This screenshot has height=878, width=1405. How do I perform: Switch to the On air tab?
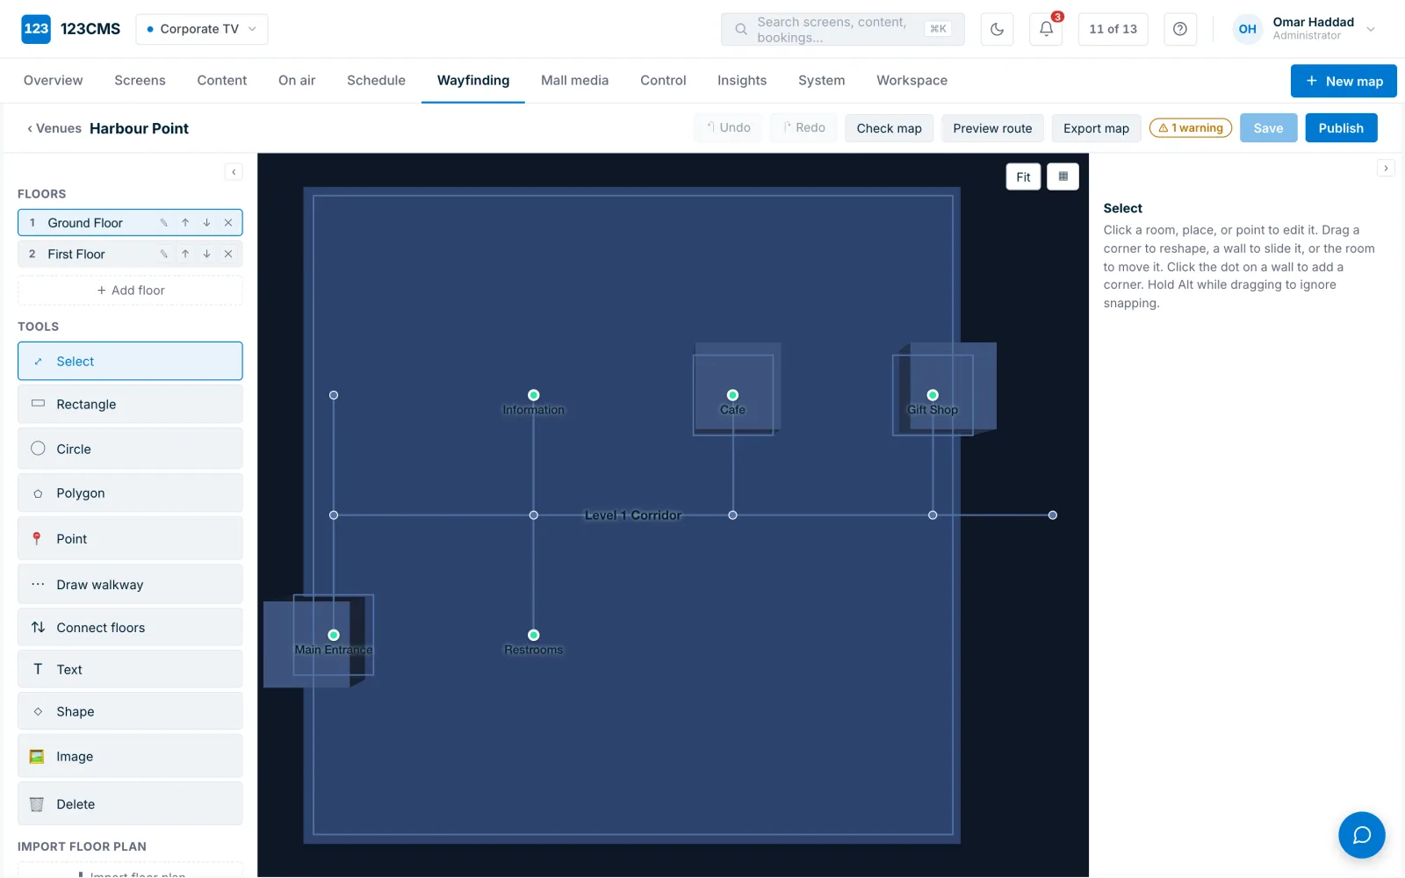tap(297, 80)
